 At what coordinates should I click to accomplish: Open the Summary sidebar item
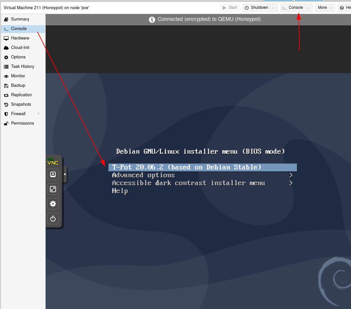(x=23, y=19)
